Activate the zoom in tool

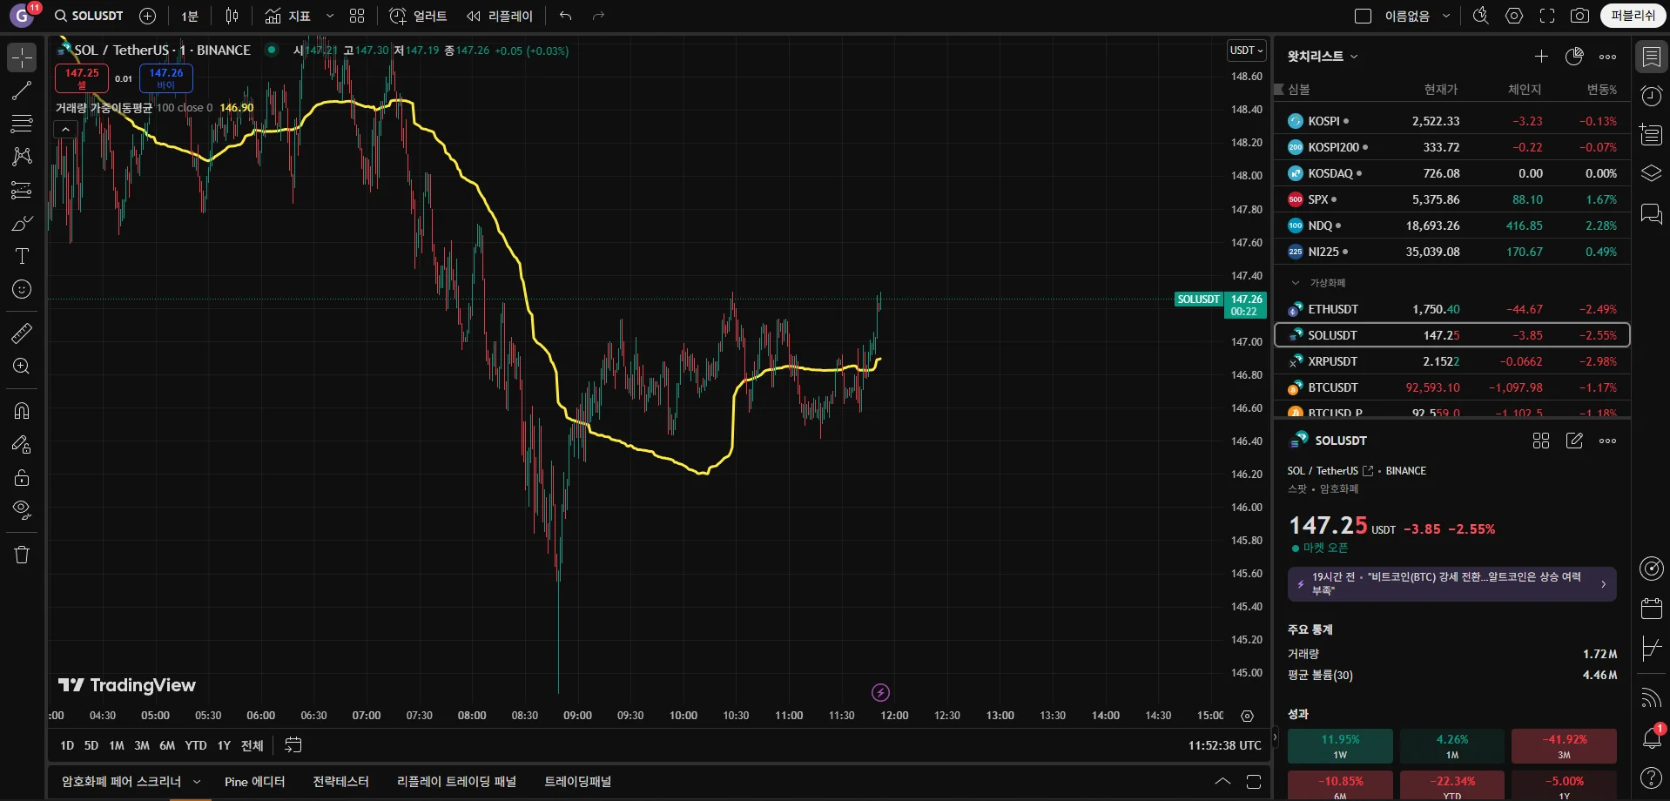pyautogui.click(x=22, y=367)
